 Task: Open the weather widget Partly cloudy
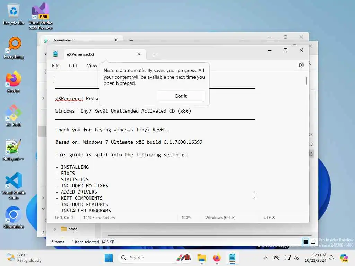pos(24,258)
